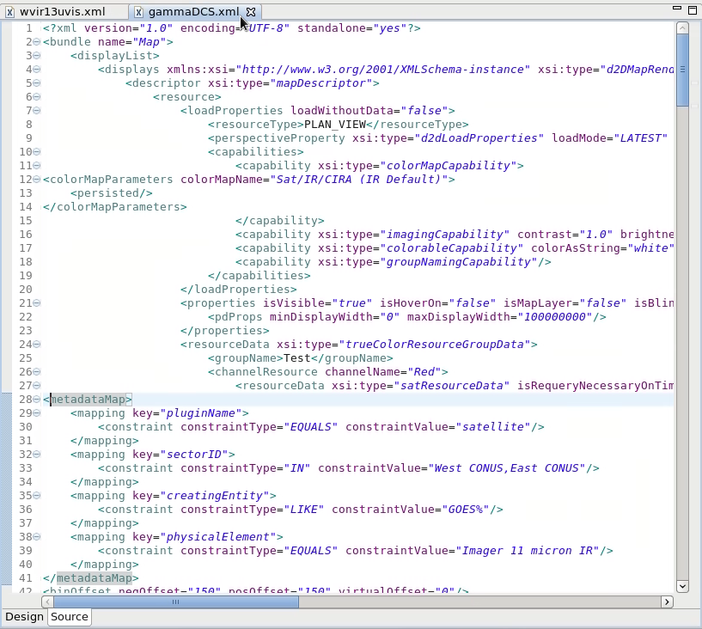This screenshot has height=629, width=702.
Task: Collapse the physicalElement mapping on line 38
Action: point(37,537)
